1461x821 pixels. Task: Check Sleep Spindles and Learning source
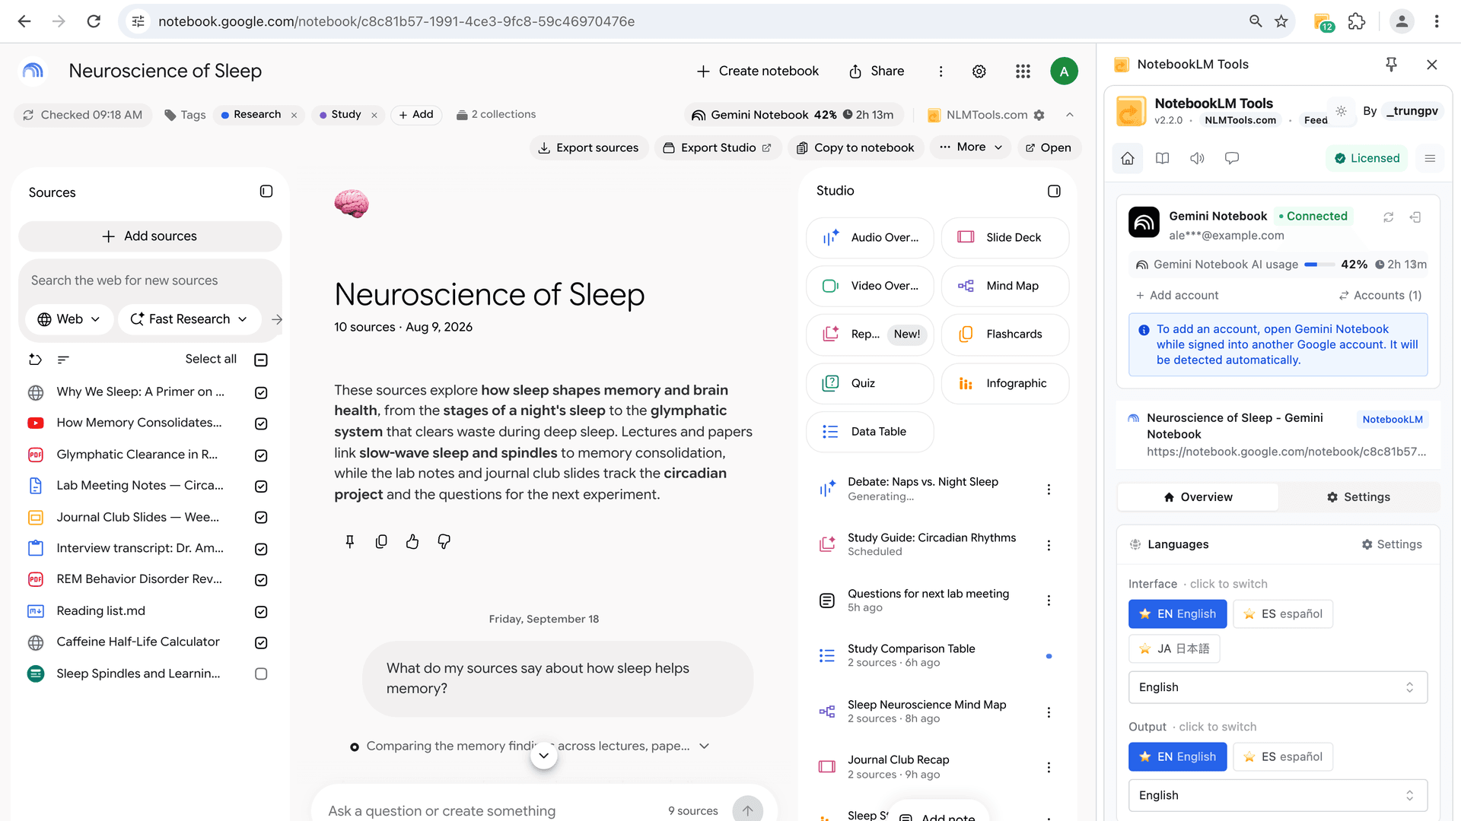click(261, 674)
